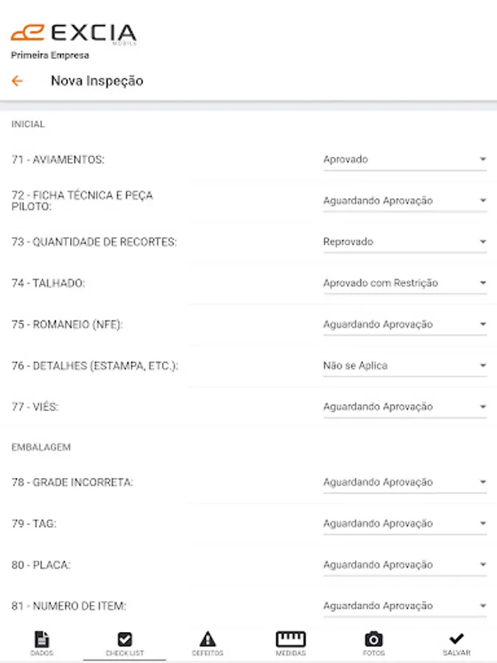Change Quantidade de Recortes from Reprovado
497x663 pixels.
tap(404, 242)
